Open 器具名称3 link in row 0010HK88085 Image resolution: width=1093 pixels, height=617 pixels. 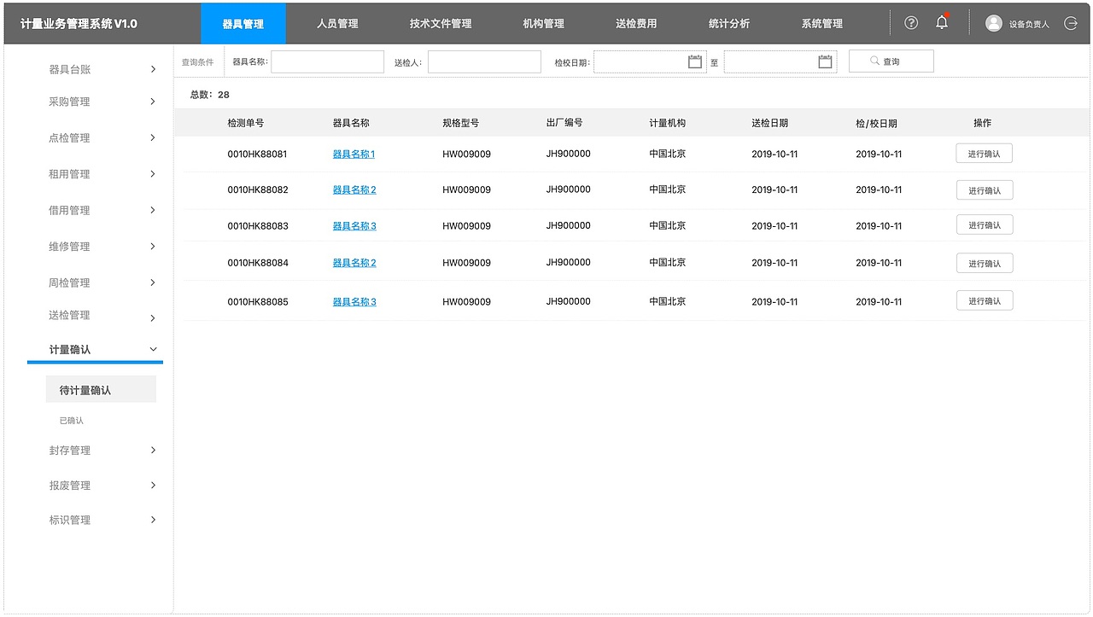tap(354, 302)
